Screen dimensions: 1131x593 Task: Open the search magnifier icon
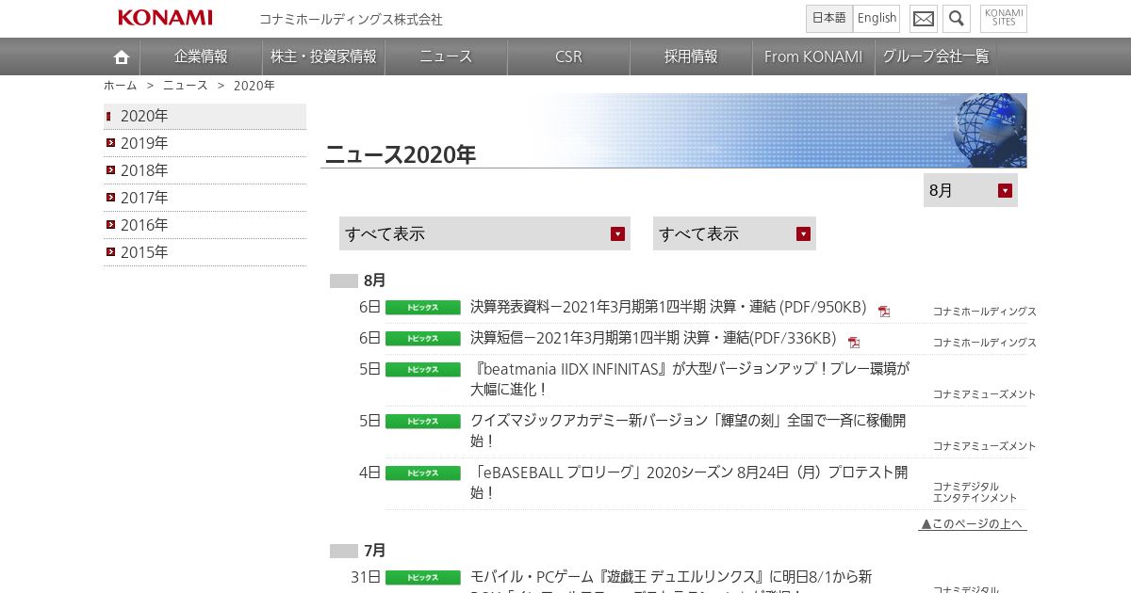(x=957, y=19)
